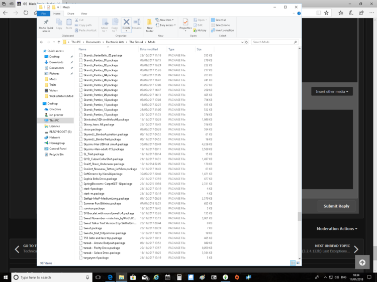Click Electronic Arts in breadcrumb path

tap(115, 42)
